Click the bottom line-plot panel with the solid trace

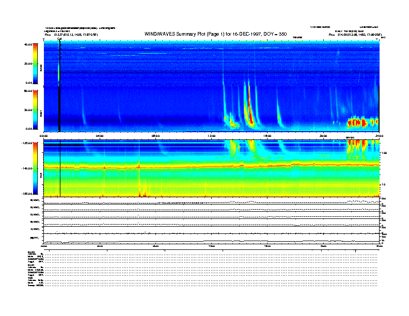(x=211, y=239)
